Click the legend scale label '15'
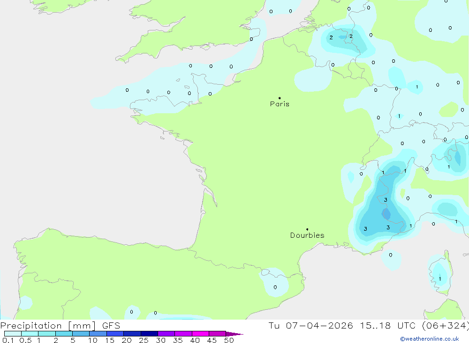Viewport: 469px width, 343px height. point(110,340)
